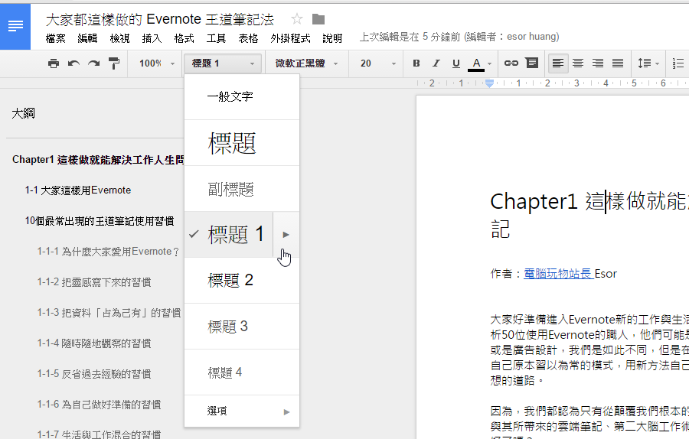Open the 說明 menu
Viewport: 689px width, 439px height.
(x=332, y=38)
